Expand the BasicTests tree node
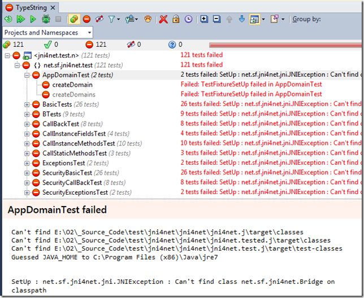 27,104
